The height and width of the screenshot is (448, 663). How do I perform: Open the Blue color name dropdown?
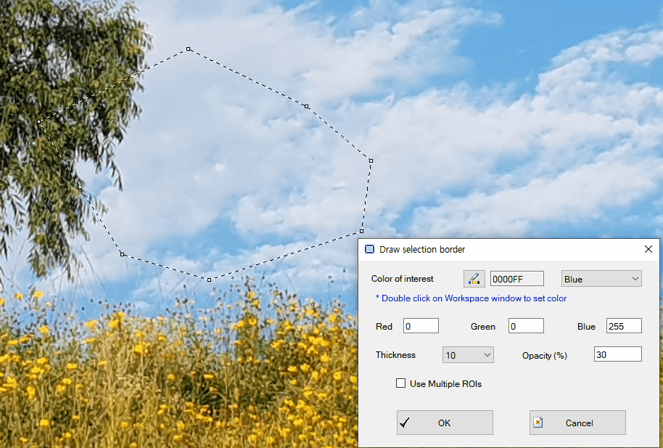(601, 279)
